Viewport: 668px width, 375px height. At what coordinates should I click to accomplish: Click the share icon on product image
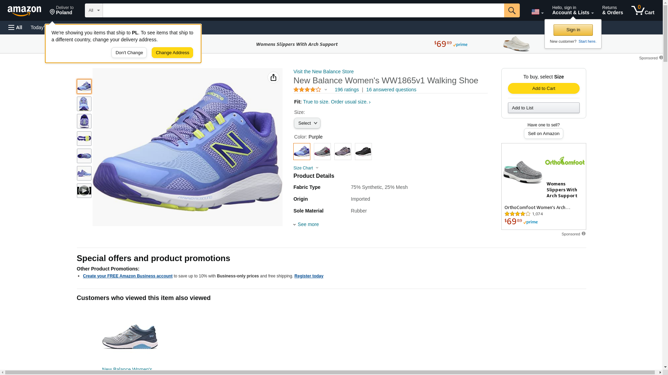(x=273, y=77)
